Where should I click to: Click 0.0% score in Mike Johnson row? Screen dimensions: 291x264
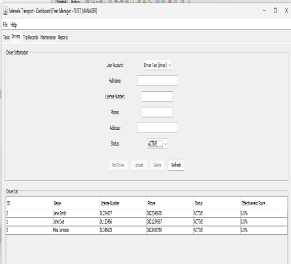click(264, 230)
